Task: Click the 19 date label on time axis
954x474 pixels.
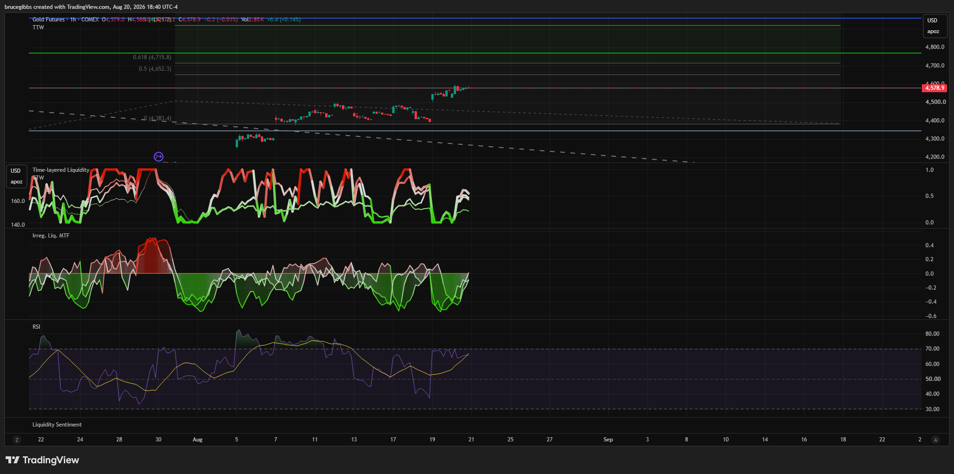Action: (432, 440)
